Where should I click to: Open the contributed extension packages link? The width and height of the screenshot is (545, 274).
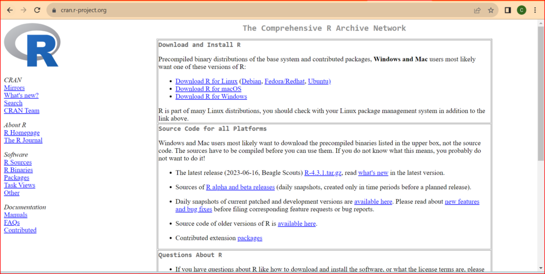pos(250,238)
